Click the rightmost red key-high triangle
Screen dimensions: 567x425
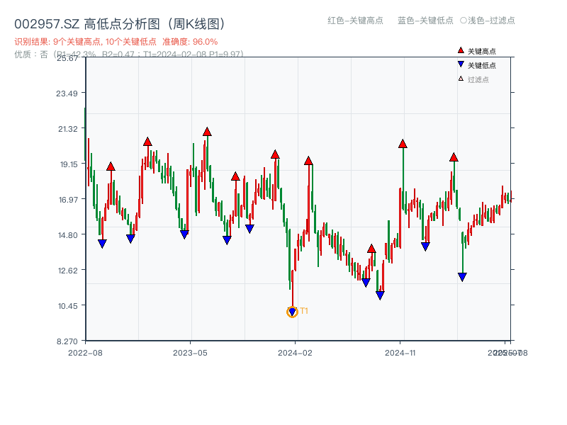[x=452, y=157]
